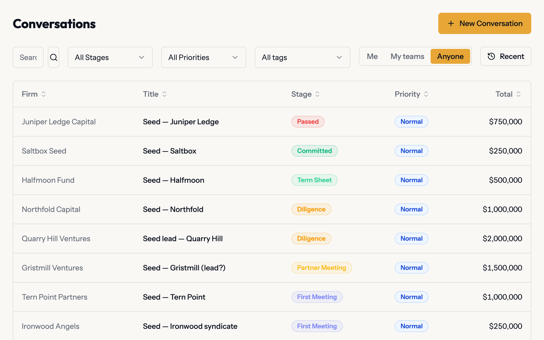Open Seed — Saltbox conversation
The height and width of the screenshot is (340, 544).
[169, 151]
